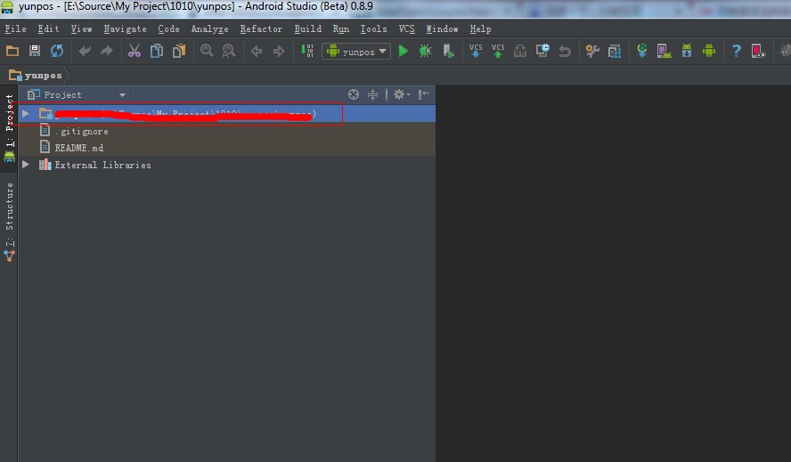Screen dimensions: 791x462
Task: Open the AVD Manager icon
Action: pyautogui.click(x=664, y=51)
